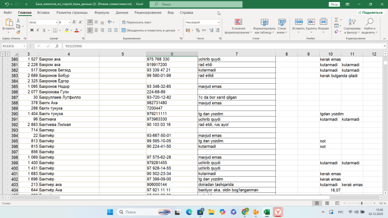This screenshot has width=388, height=218.
Task: Click the text orientation icon
Action: 110,22
